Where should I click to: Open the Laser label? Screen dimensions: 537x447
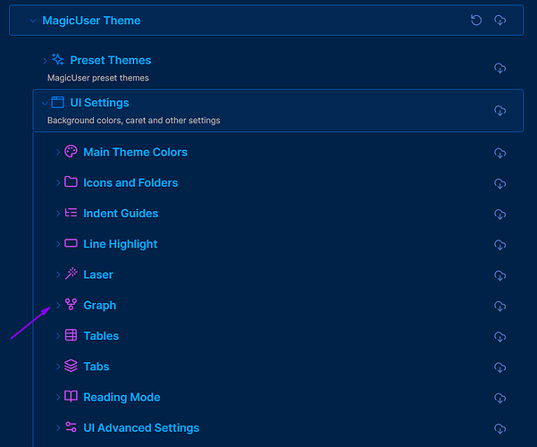click(x=98, y=275)
